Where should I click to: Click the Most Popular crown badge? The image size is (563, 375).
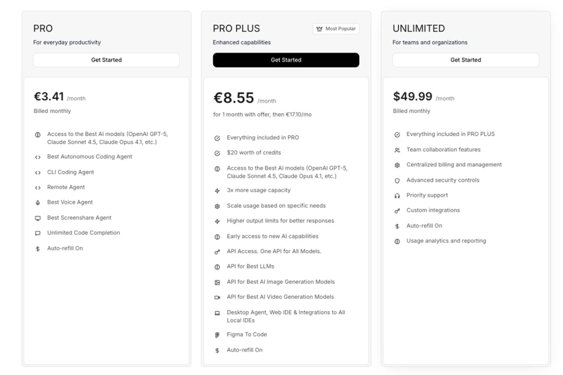(x=335, y=28)
